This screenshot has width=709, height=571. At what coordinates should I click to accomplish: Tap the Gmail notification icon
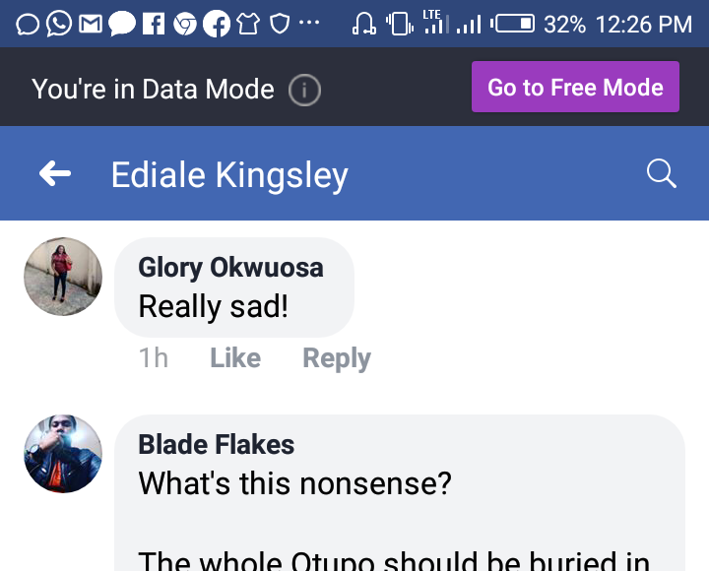90,24
